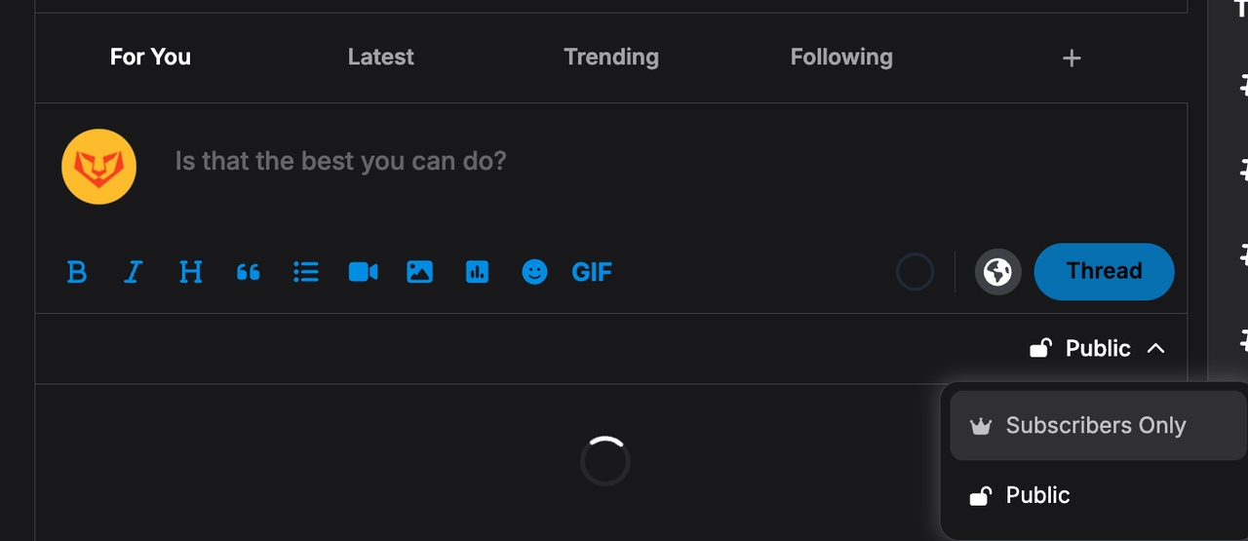Create a poll using chart icon
Screen dimensions: 1248x541
[477, 272]
